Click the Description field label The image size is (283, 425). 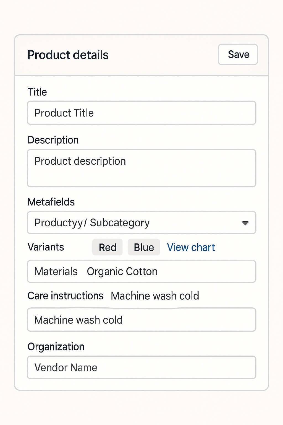(53, 140)
